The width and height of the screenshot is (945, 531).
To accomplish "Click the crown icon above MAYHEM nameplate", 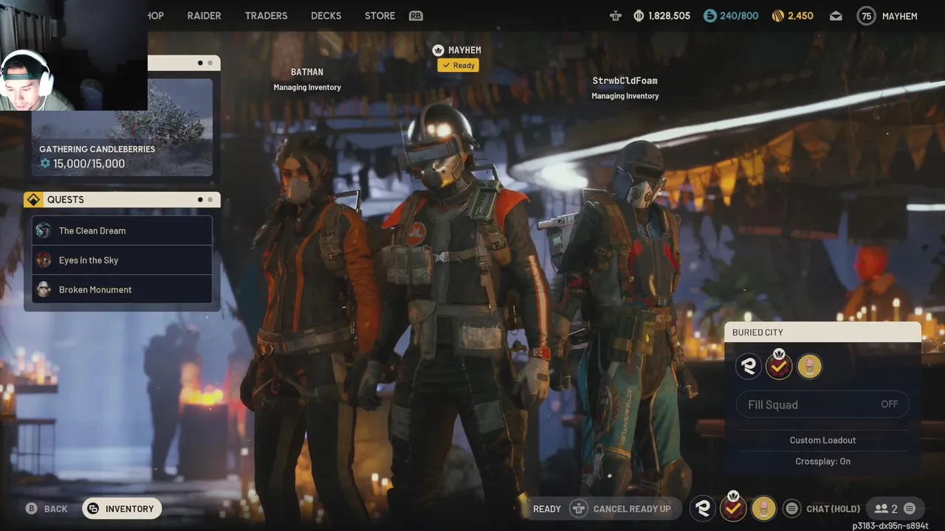I will pyautogui.click(x=439, y=50).
